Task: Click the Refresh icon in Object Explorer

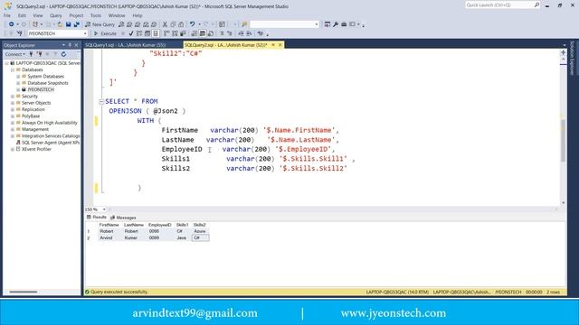Action: (63, 54)
